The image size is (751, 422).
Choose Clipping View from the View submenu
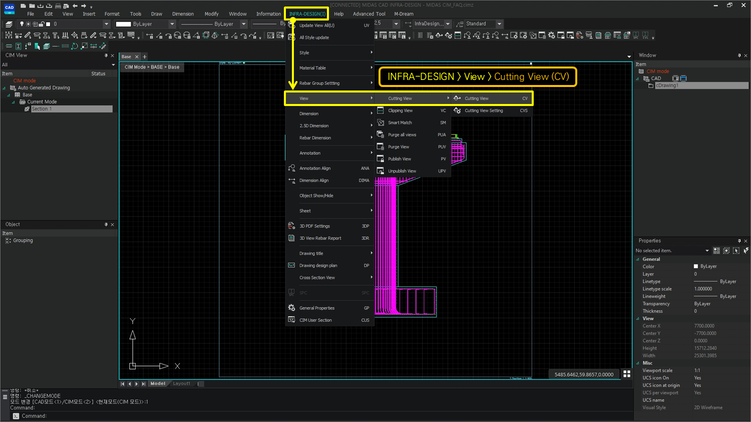(413, 110)
